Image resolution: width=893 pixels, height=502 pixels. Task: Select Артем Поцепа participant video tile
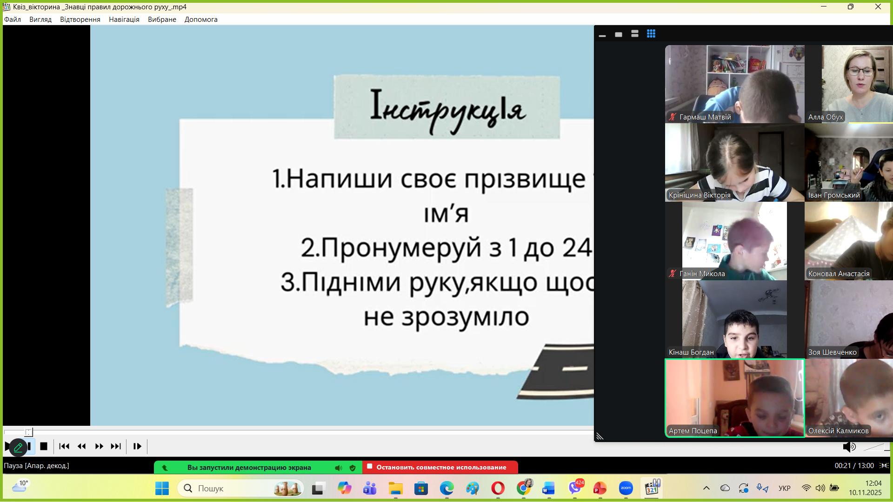pyautogui.click(x=734, y=398)
